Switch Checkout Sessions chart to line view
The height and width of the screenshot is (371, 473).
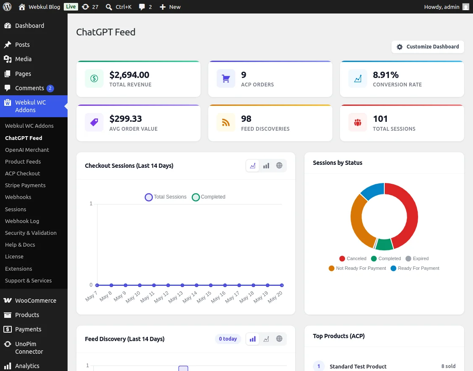pos(253,166)
